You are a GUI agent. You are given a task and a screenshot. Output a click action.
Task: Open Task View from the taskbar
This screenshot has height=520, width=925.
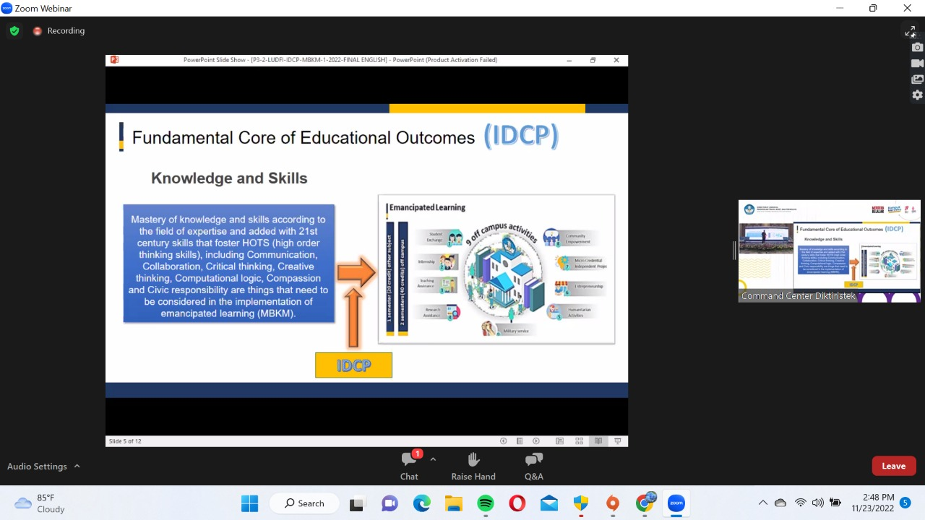click(357, 503)
